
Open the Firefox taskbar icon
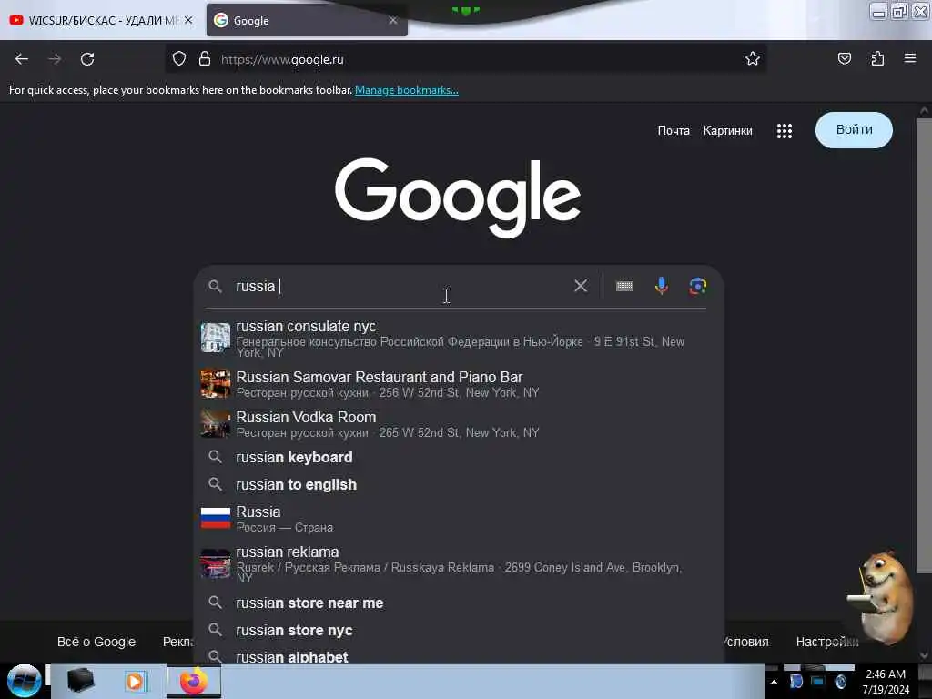pos(194,681)
